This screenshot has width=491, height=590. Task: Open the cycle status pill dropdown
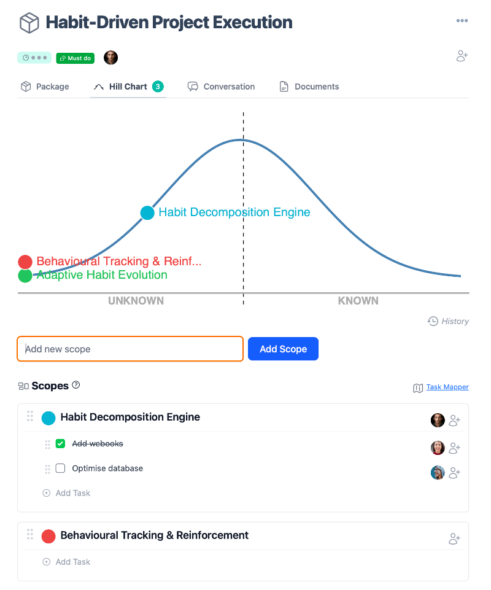coord(34,58)
